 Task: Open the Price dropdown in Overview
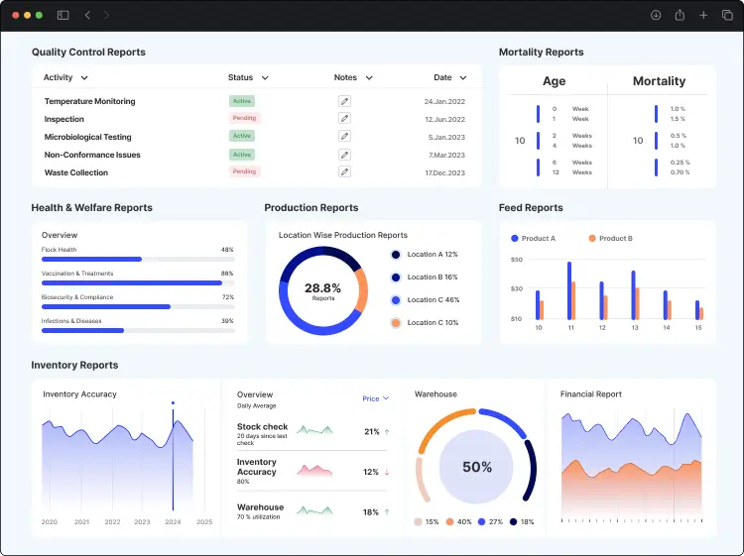tap(375, 398)
